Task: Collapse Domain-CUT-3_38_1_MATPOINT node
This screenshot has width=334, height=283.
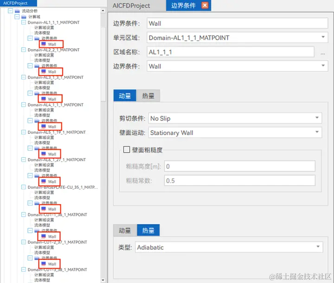Action: coord(24,270)
